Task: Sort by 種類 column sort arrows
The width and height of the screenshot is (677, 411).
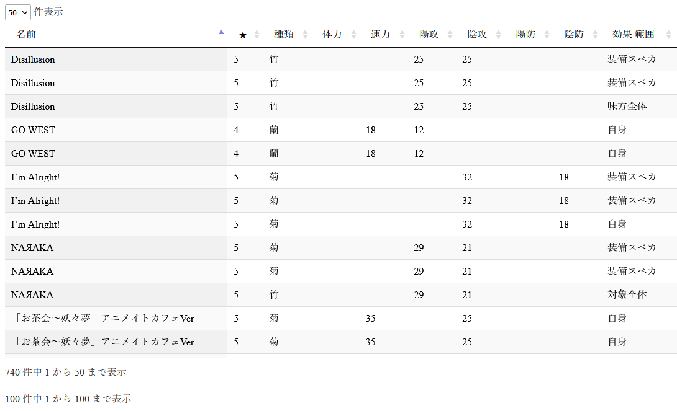Action: [x=305, y=35]
